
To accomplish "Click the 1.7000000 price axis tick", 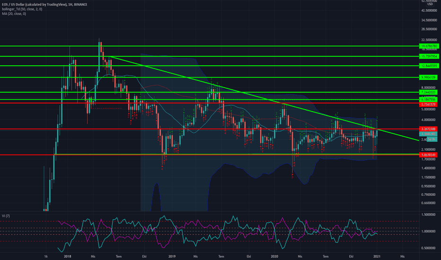I will pyautogui.click(x=429, y=159).
